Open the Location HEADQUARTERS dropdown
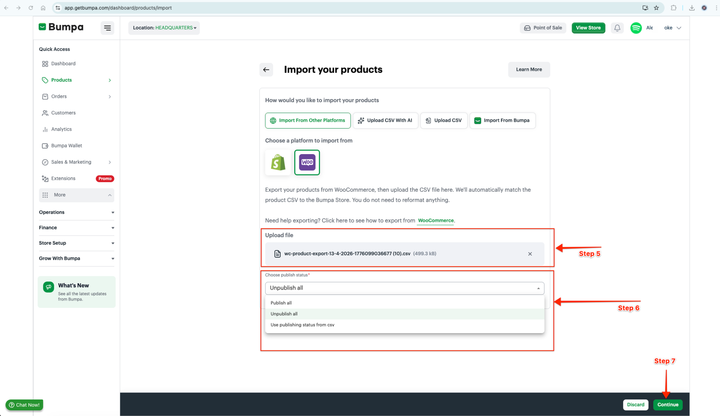This screenshot has height=416, width=720. pyautogui.click(x=164, y=28)
